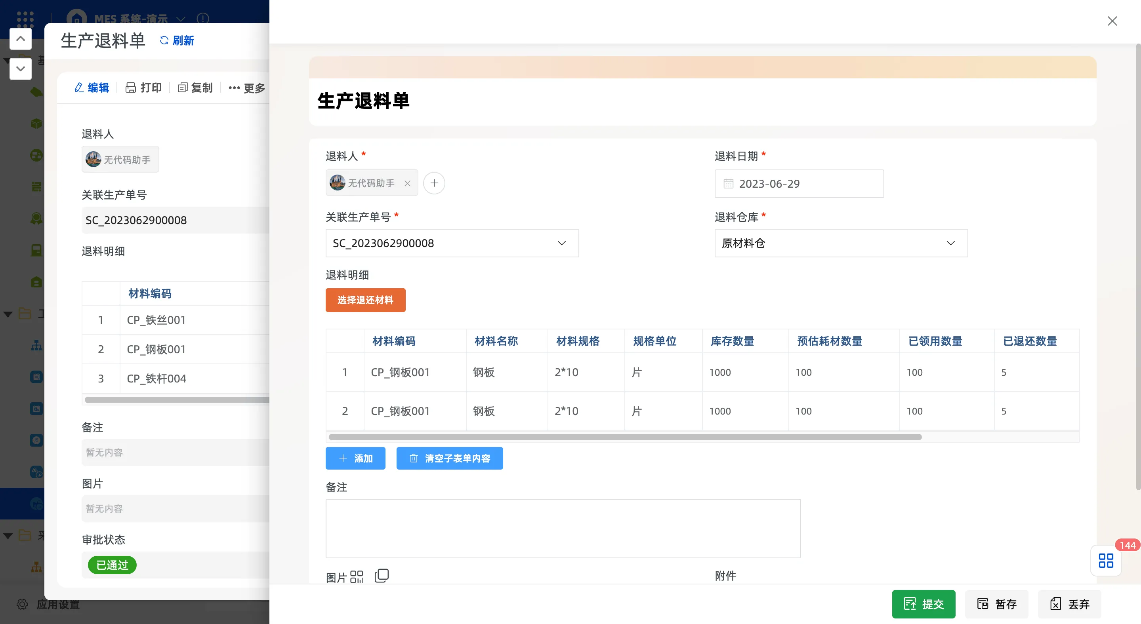Image resolution: width=1141 pixels, height=624 pixels.
Task: Close the form panel with X
Action: coord(1112,21)
